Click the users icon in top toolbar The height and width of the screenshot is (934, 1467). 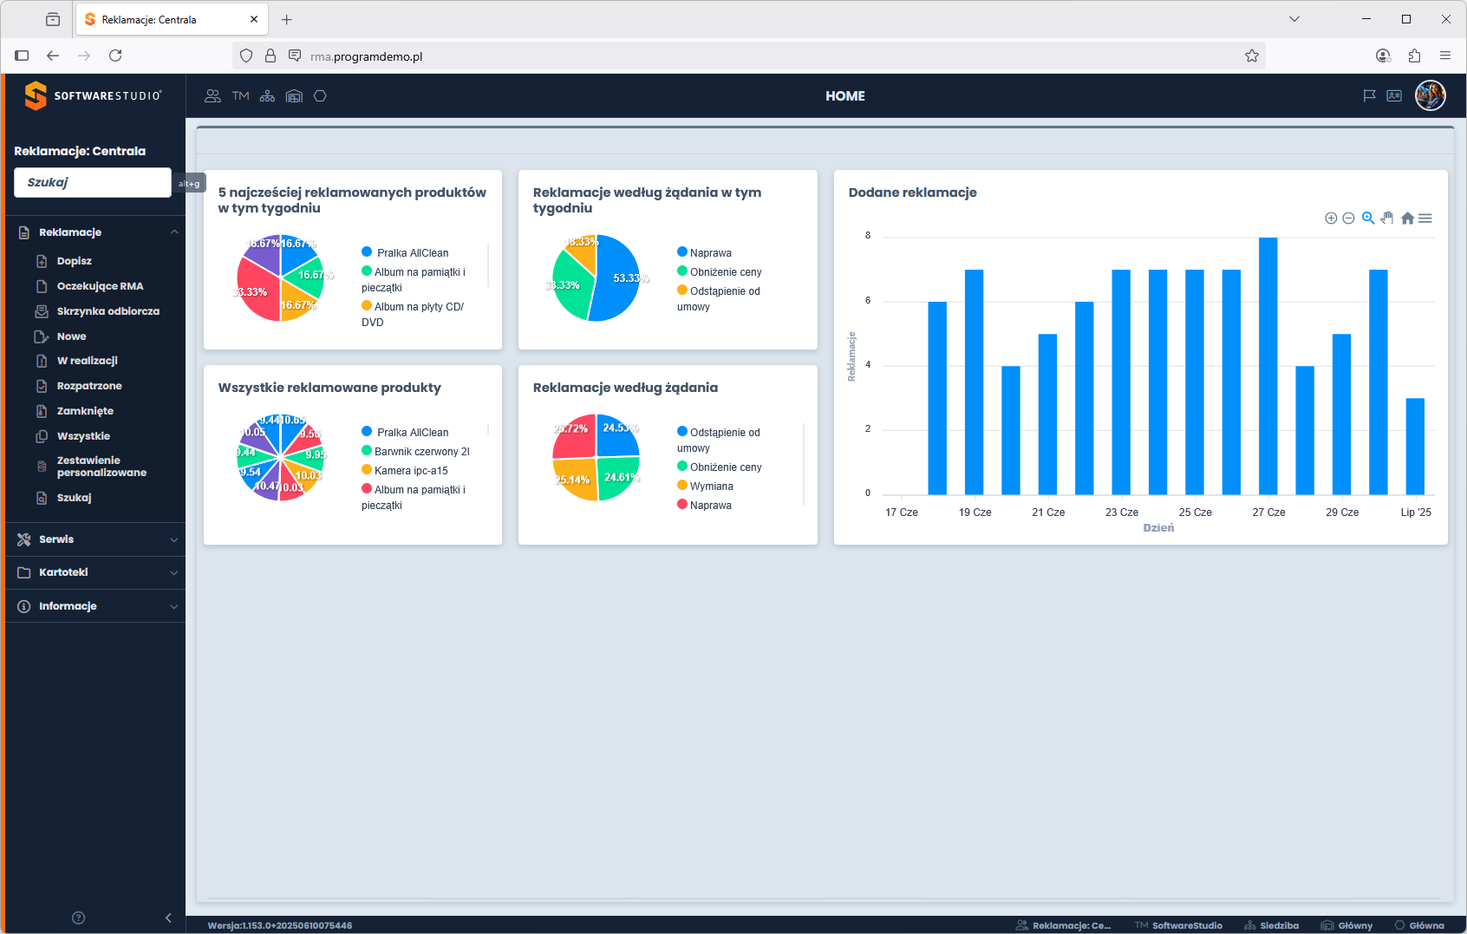pos(212,96)
